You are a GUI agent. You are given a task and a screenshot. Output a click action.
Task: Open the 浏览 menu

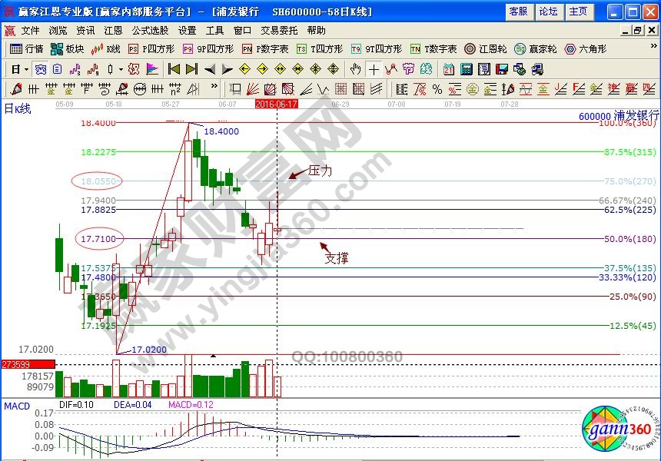(58, 30)
